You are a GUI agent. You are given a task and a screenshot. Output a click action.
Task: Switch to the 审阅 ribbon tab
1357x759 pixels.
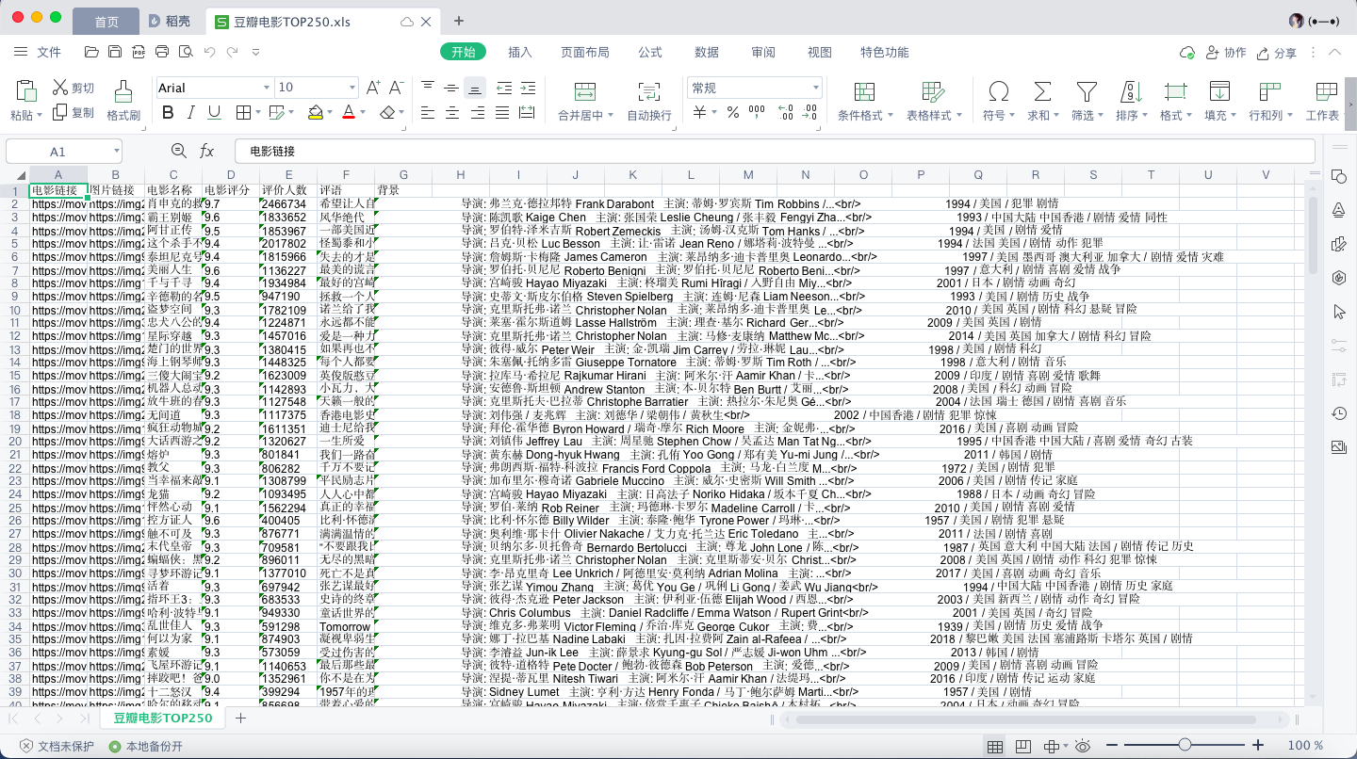point(763,53)
